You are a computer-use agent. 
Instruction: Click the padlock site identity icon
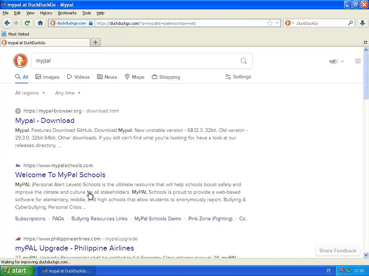tap(91, 23)
